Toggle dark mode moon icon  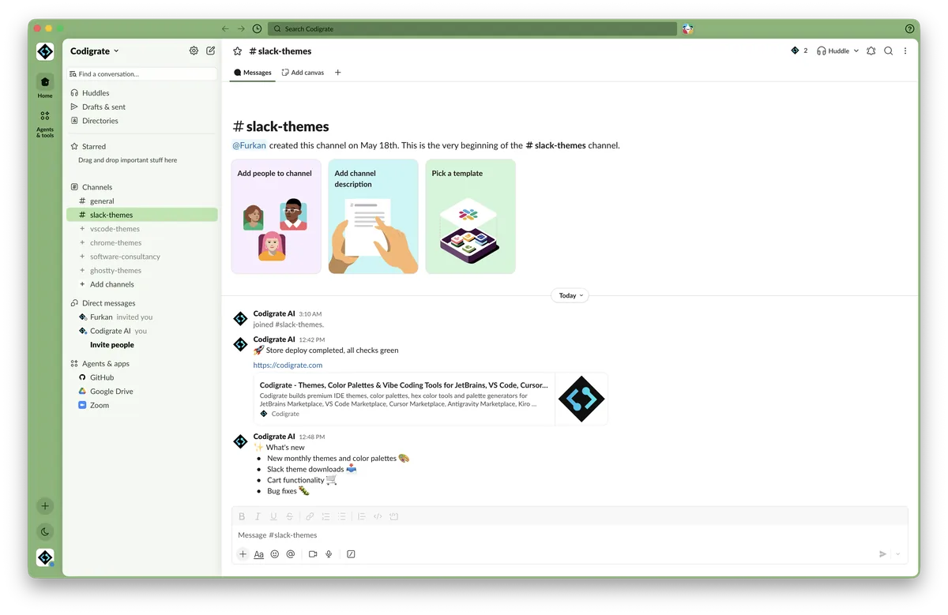point(45,531)
